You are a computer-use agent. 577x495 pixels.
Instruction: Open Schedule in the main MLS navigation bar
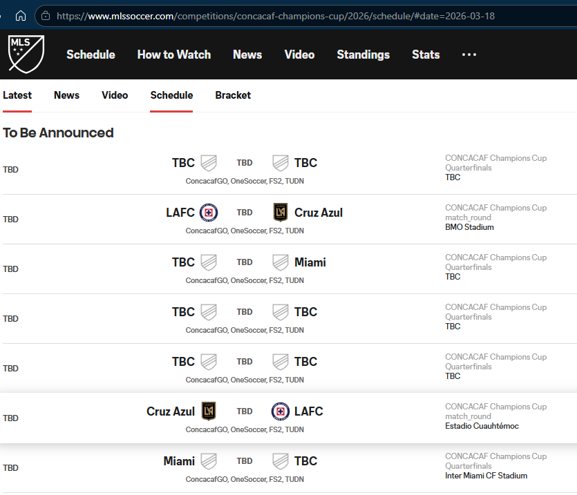[91, 55]
